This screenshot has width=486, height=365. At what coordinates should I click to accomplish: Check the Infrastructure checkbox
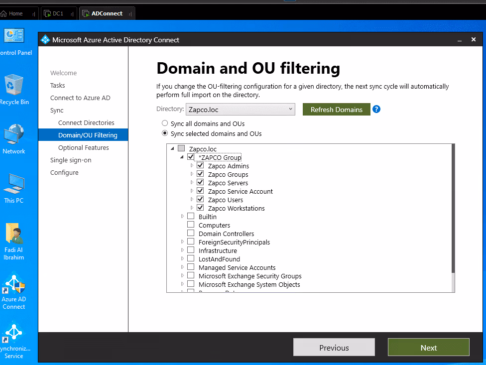[191, 250]
